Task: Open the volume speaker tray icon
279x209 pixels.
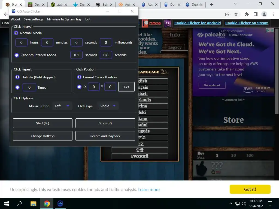Action: tap(244, 204)
